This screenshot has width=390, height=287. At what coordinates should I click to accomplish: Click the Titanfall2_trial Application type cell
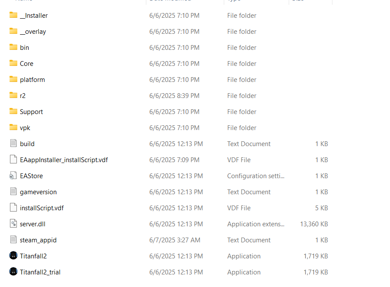pyautogui.click(x=244, y=272)
